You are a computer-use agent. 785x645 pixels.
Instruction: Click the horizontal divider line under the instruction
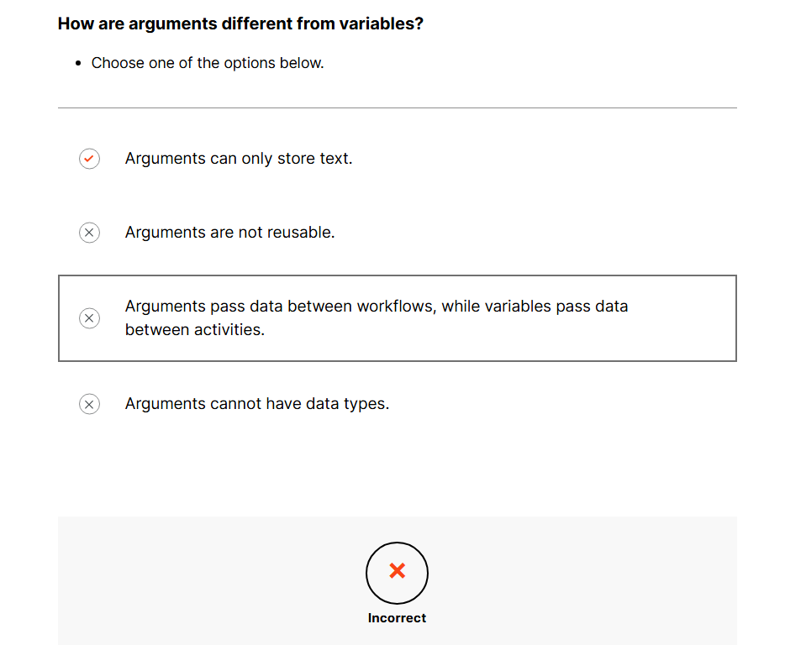point(397,107)
